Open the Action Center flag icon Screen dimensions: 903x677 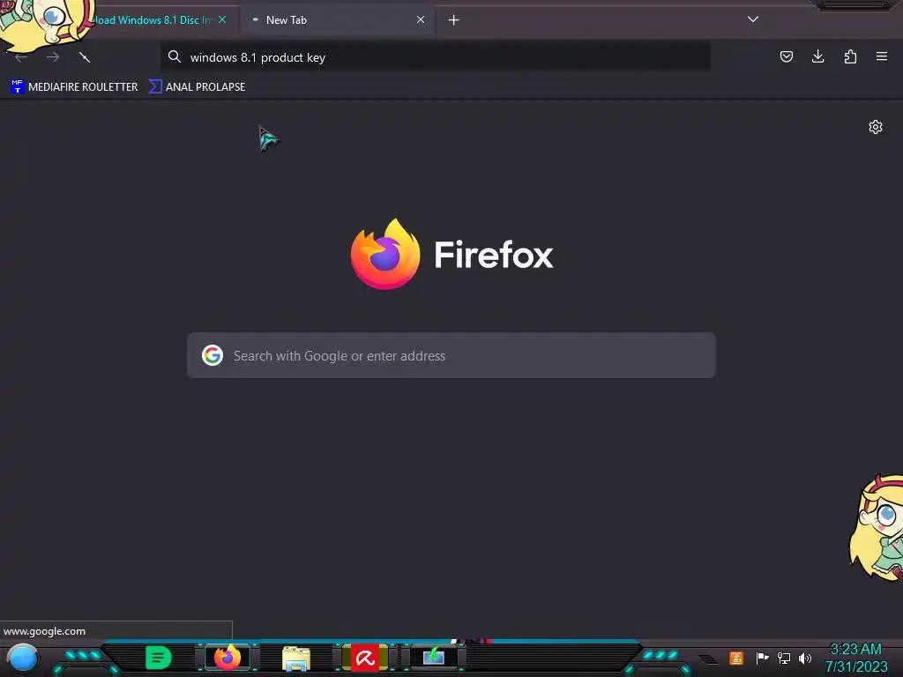[x=762, y=658]
